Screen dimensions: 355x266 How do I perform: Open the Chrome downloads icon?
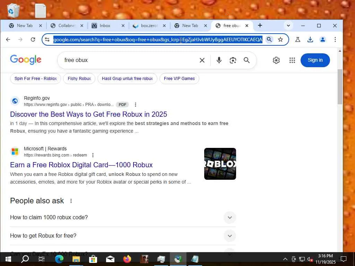(x=310, y=39)
